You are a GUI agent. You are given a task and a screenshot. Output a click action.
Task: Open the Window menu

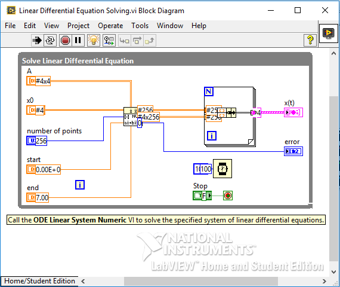[170, 26]
